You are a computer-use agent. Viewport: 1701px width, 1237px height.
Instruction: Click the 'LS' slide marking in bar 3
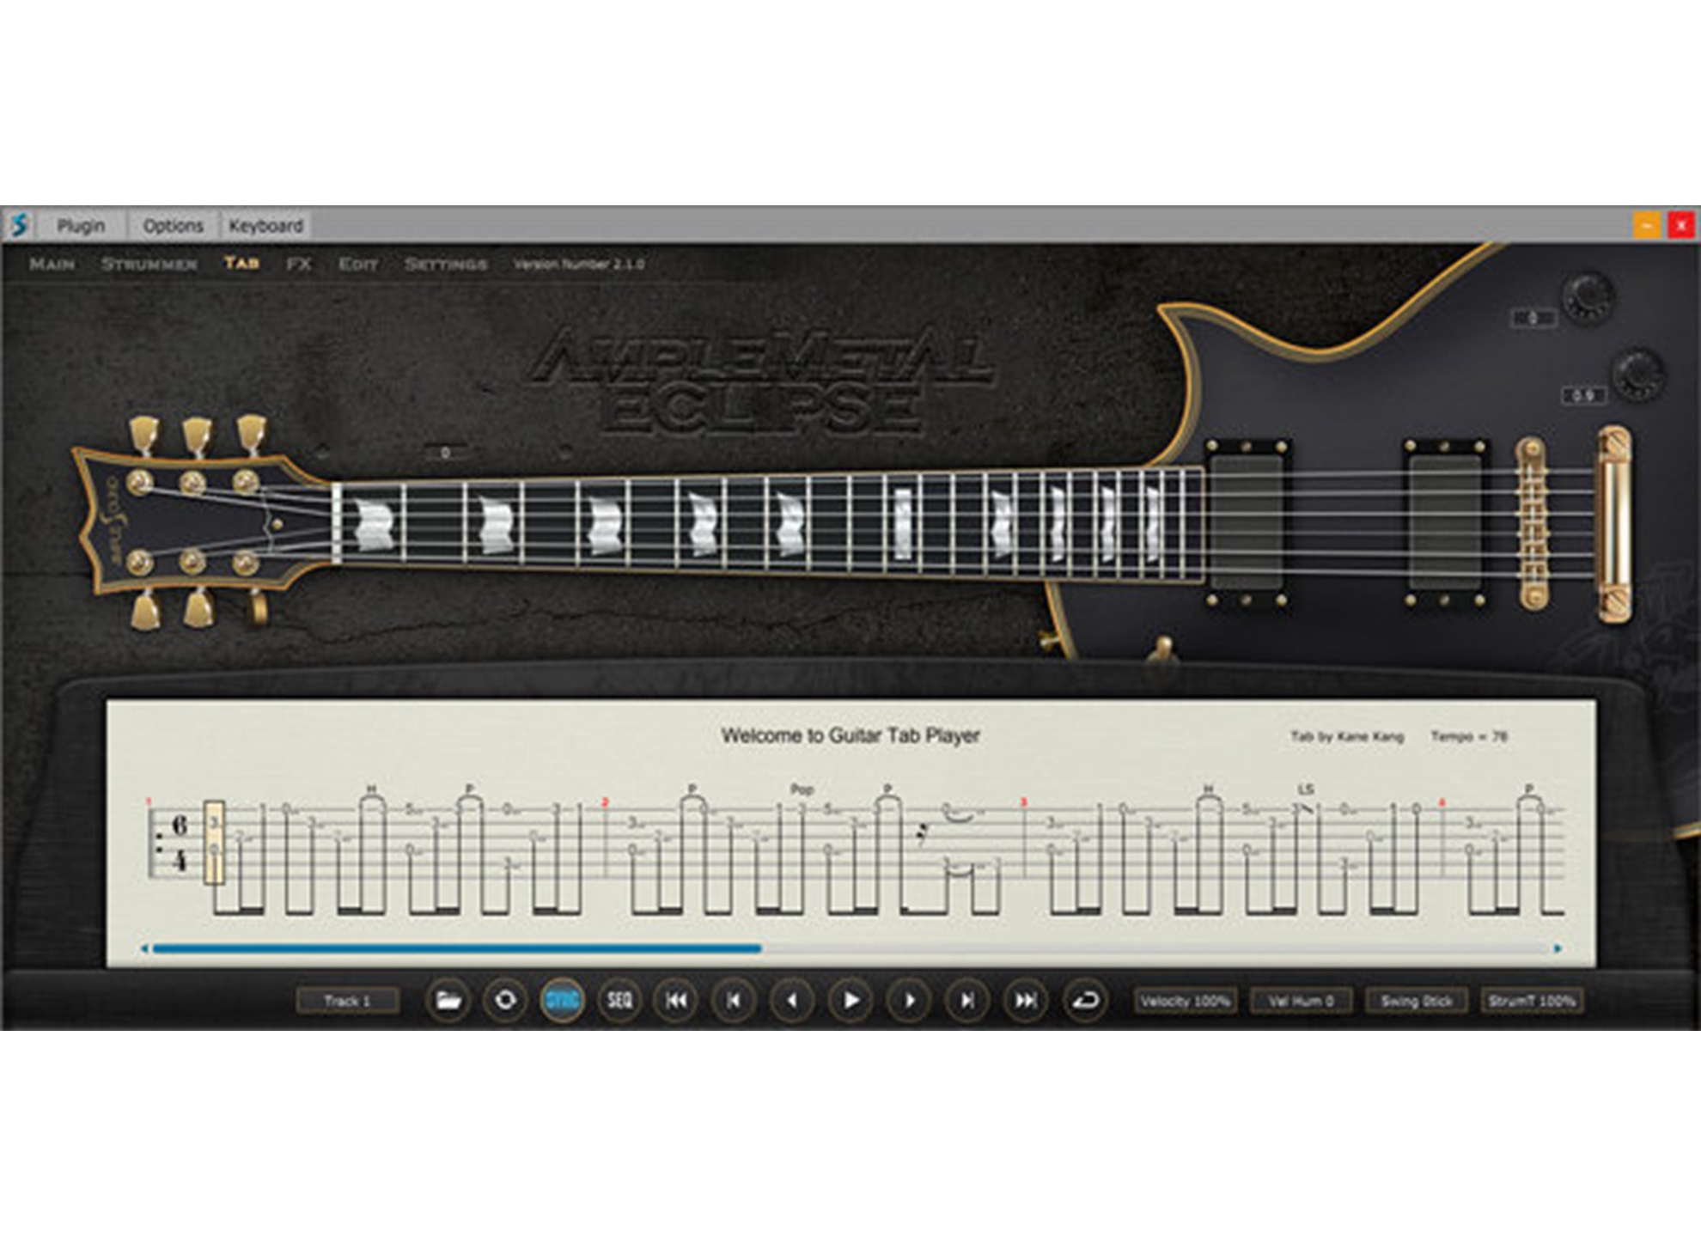click(1306, 789)
